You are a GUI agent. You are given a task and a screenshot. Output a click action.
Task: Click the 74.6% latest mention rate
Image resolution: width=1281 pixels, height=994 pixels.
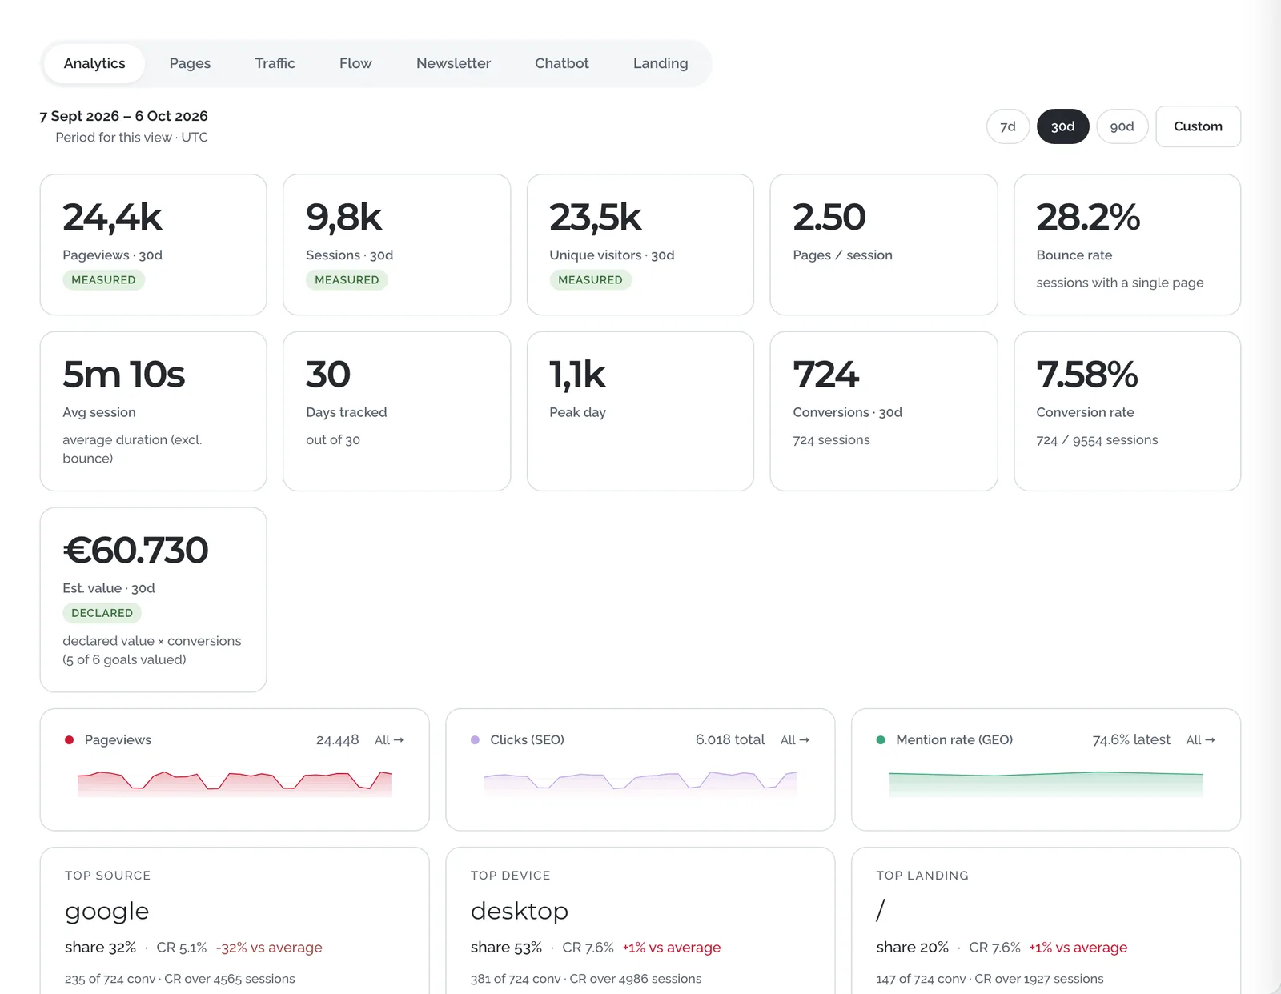point(1131,740)
